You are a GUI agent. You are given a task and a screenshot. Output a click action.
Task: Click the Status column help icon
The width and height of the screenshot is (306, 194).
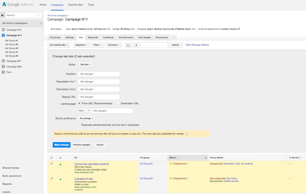click(x=178, y=158)
